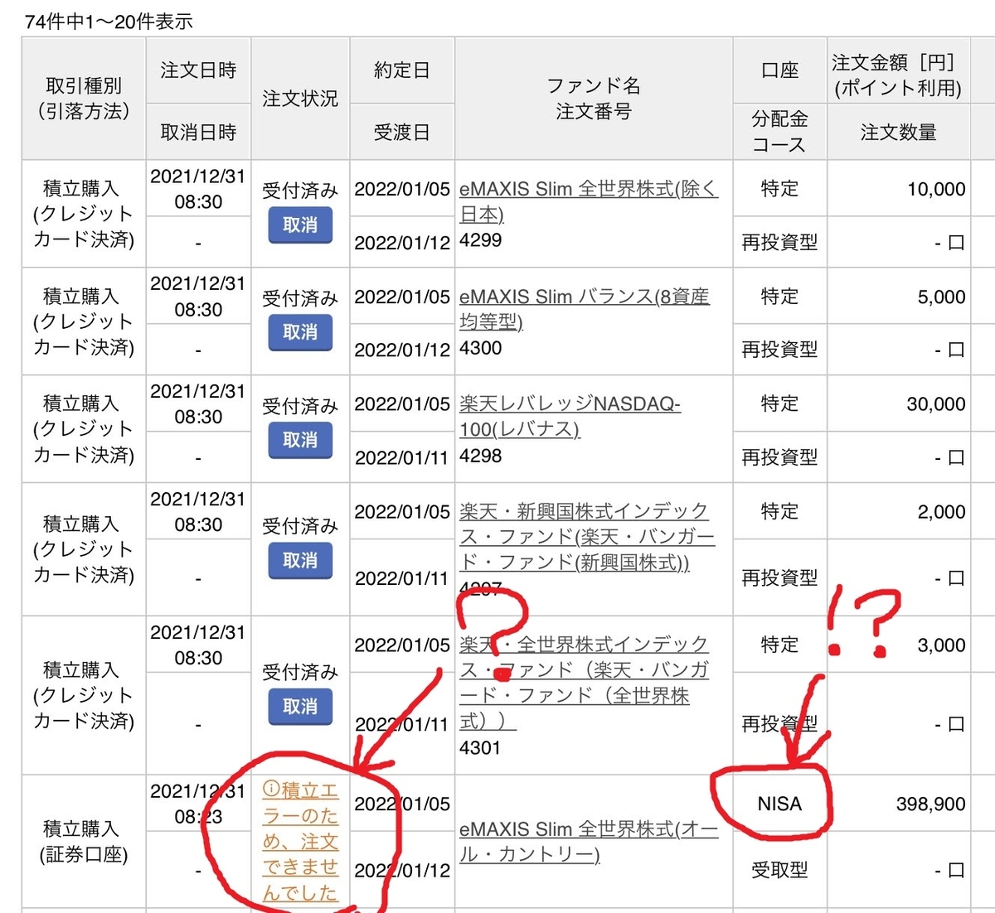Click 2022/01/05 trade date in the 398,900 row
The width and height of the screenshot is (995, 913).
coord(402,804)
